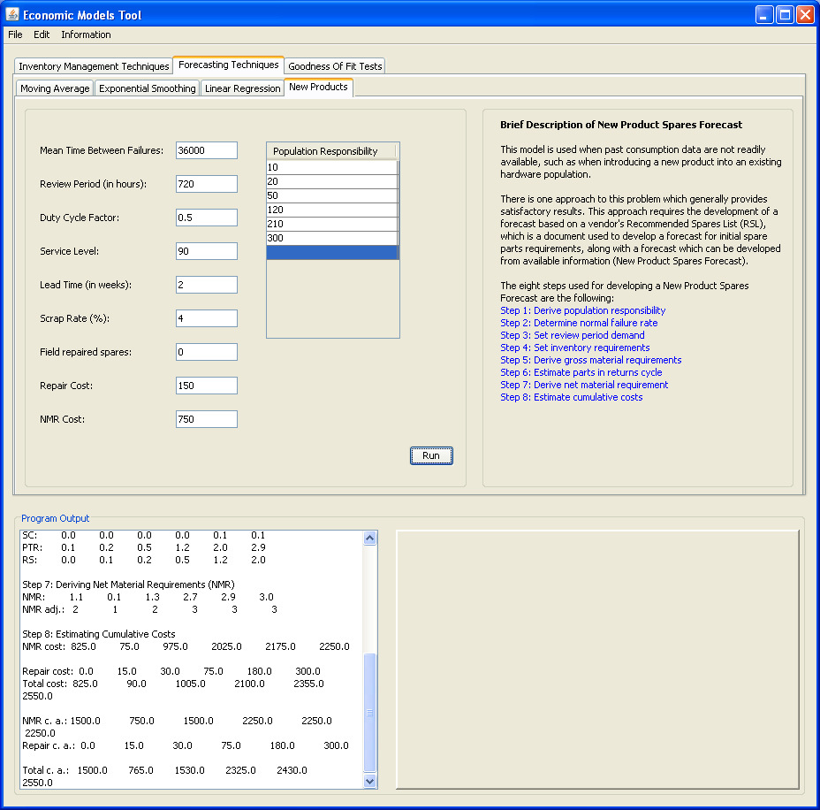Go to the Linear Regression tab

click(243, 88)
